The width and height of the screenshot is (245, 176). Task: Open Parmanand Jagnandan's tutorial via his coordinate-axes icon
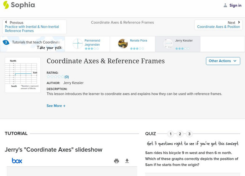click(77, 44)
